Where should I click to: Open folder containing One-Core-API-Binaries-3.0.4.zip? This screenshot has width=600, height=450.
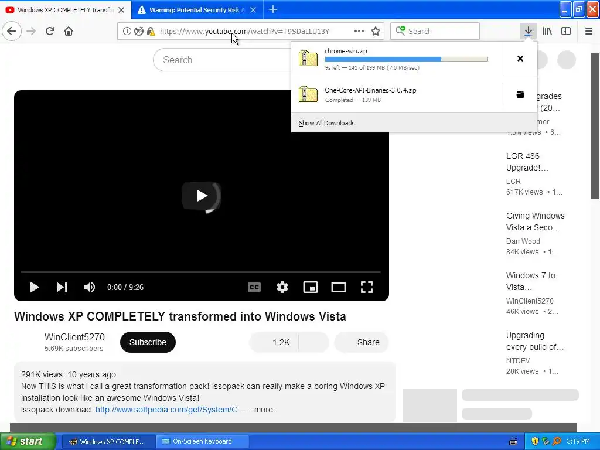[x=520, y=94]
